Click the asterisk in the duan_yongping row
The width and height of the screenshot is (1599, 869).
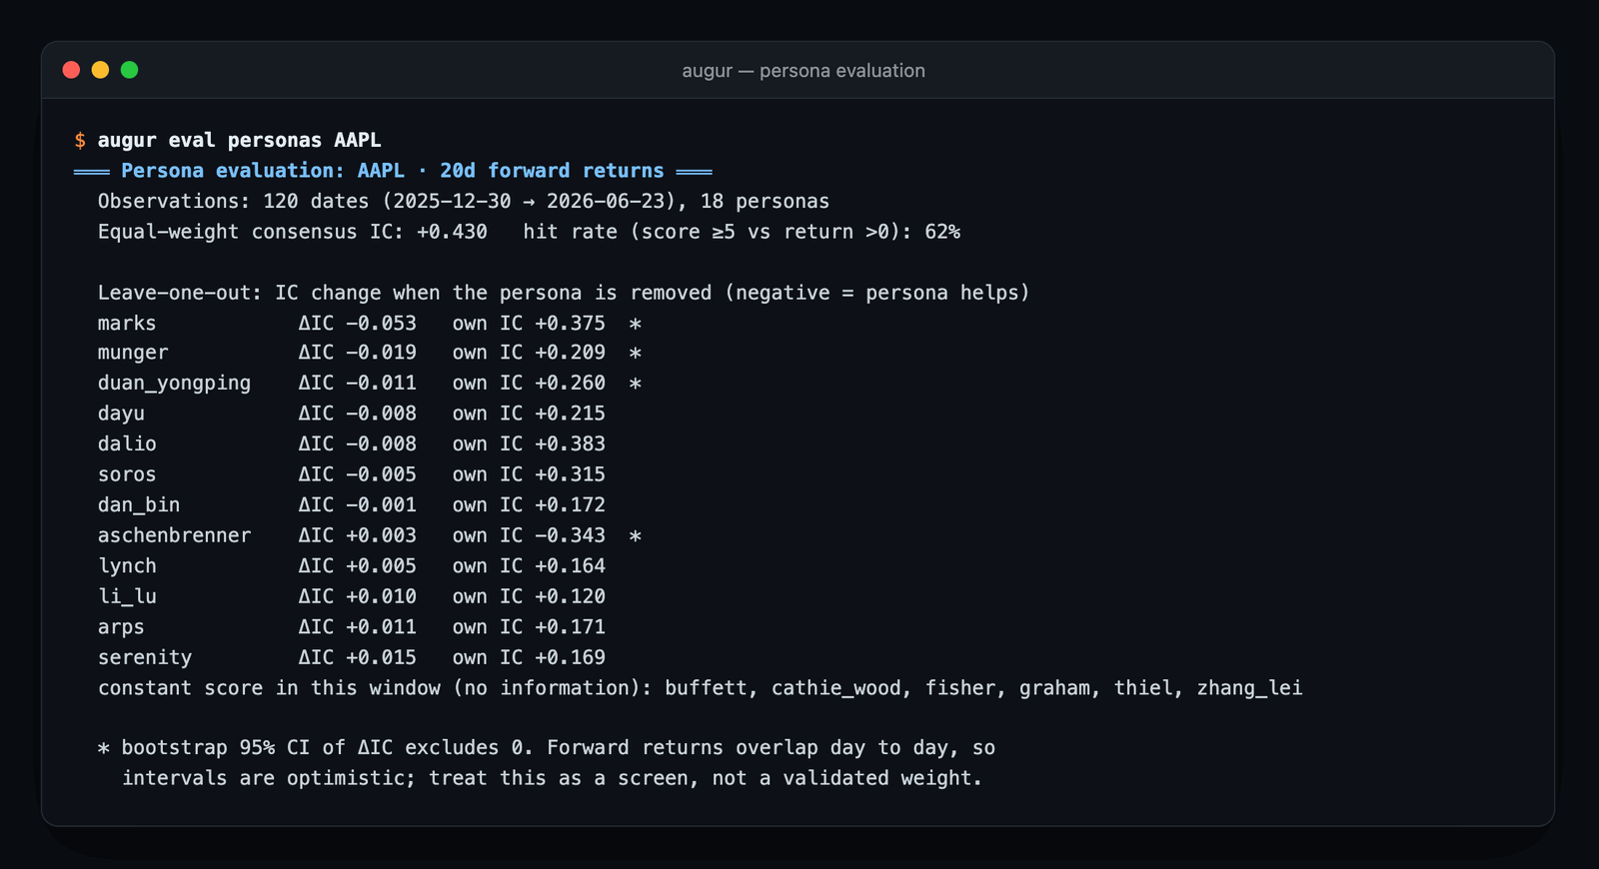pos(636,384)
